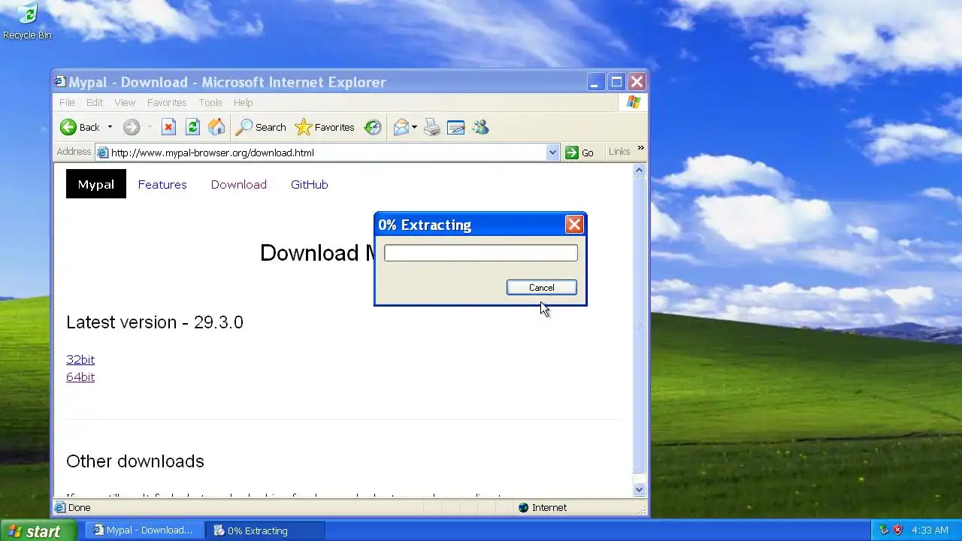Click the Refresh page icon
962x541 pixels.
coord(192,127)
